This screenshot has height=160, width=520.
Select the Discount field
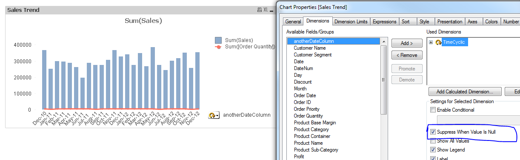[334, 82]
